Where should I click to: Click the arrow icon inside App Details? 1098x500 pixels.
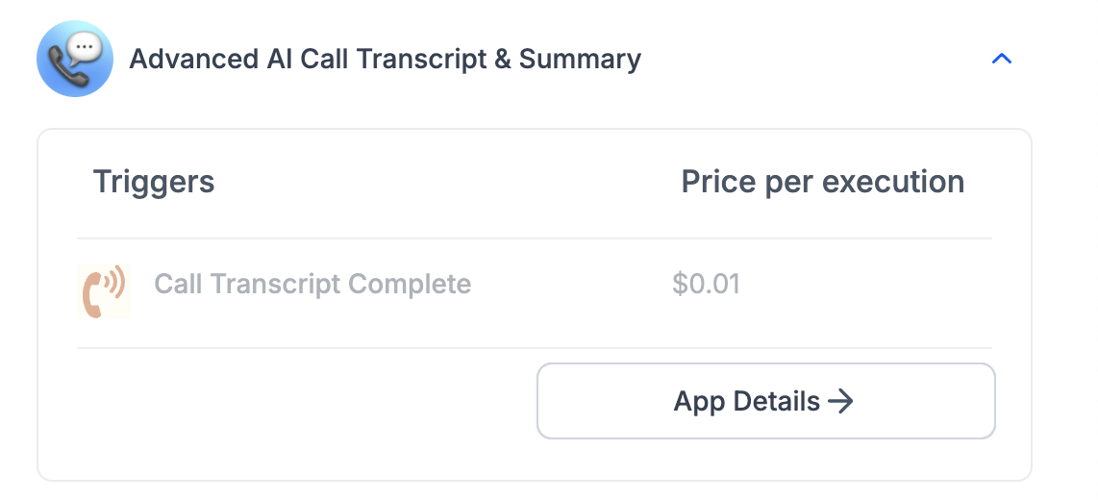840,401
